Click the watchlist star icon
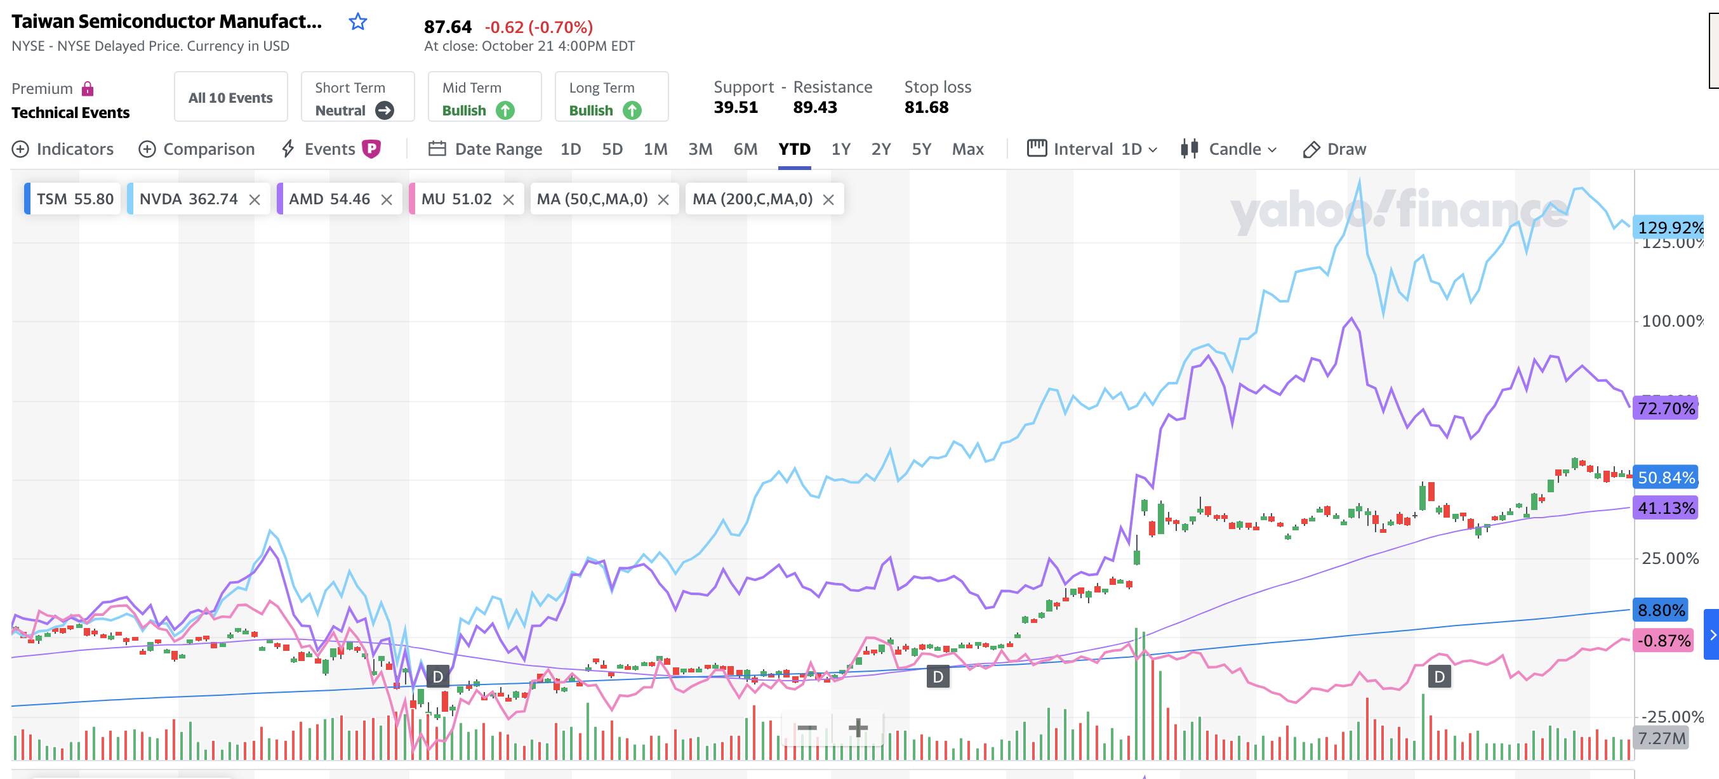 click(x=357, y=22)
